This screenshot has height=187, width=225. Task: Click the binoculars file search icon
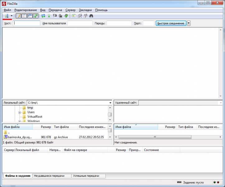coord(91,16)
